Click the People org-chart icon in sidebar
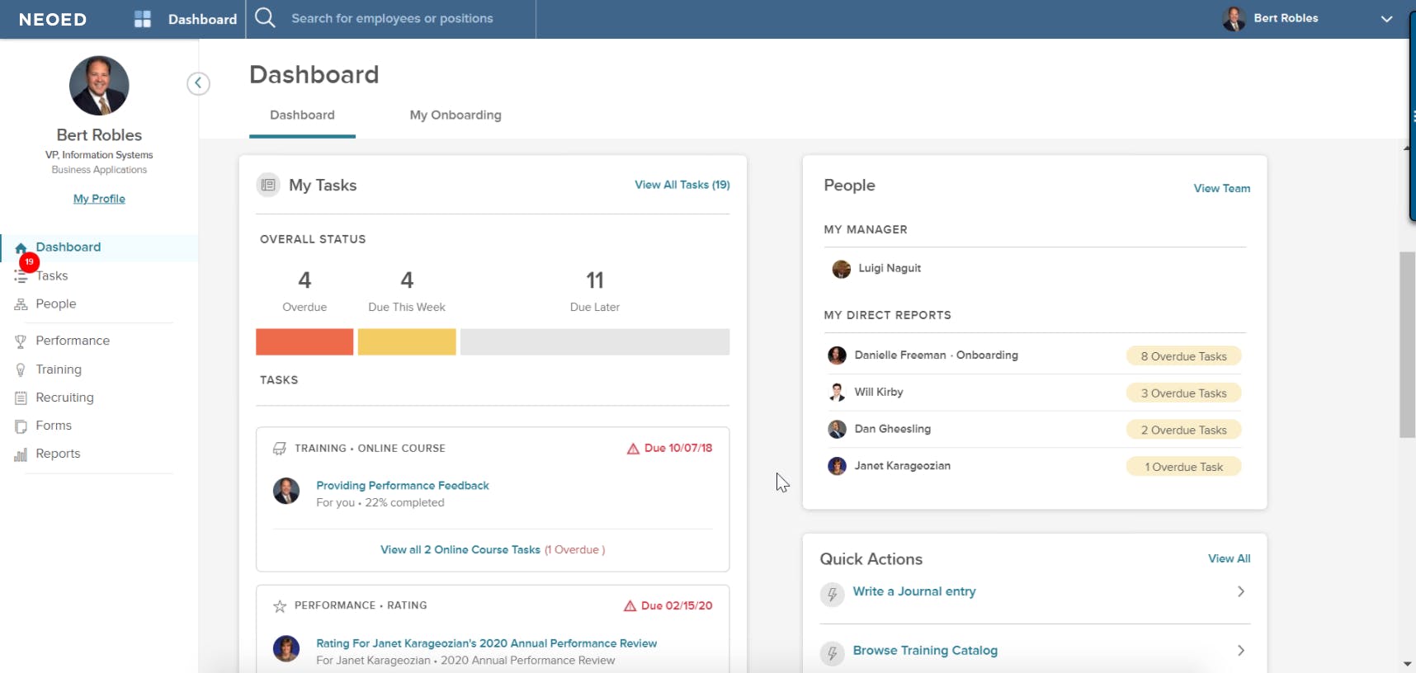The image size is (1416, 673). point(21,304)
